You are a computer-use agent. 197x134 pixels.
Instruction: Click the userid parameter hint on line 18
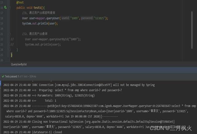[x=66, y=18]
